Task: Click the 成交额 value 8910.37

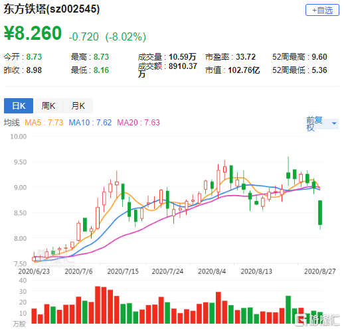Action: (x=183, y=66)
